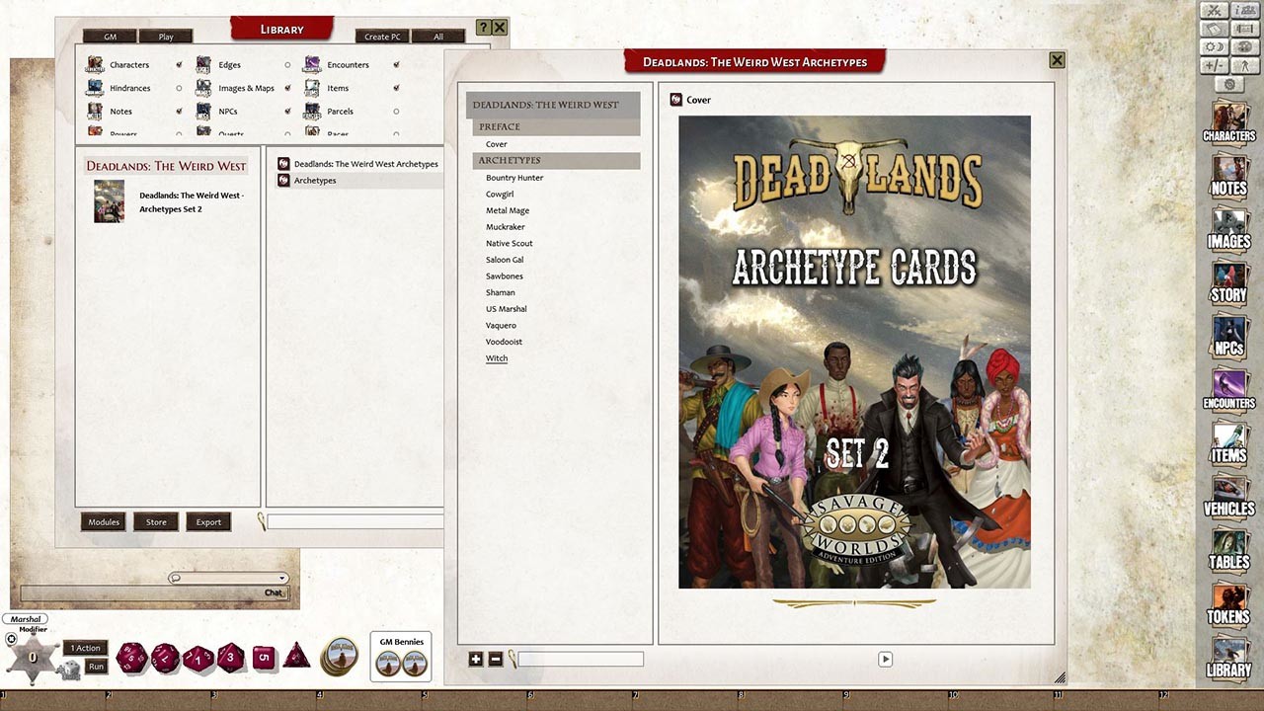1264x711 pixels.
Task: Switch to the GM tab
Action: tap(109, 36)
